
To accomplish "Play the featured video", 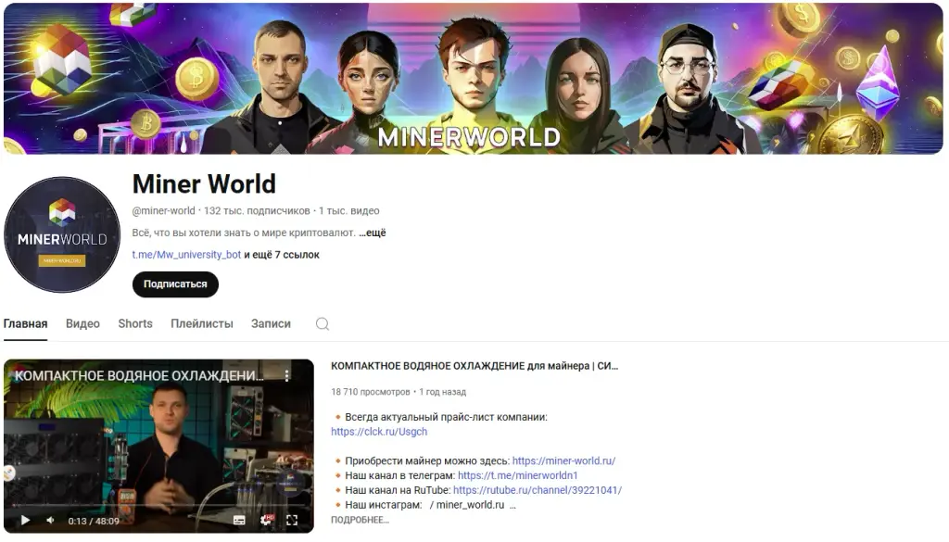I will (x=25, y=520).
